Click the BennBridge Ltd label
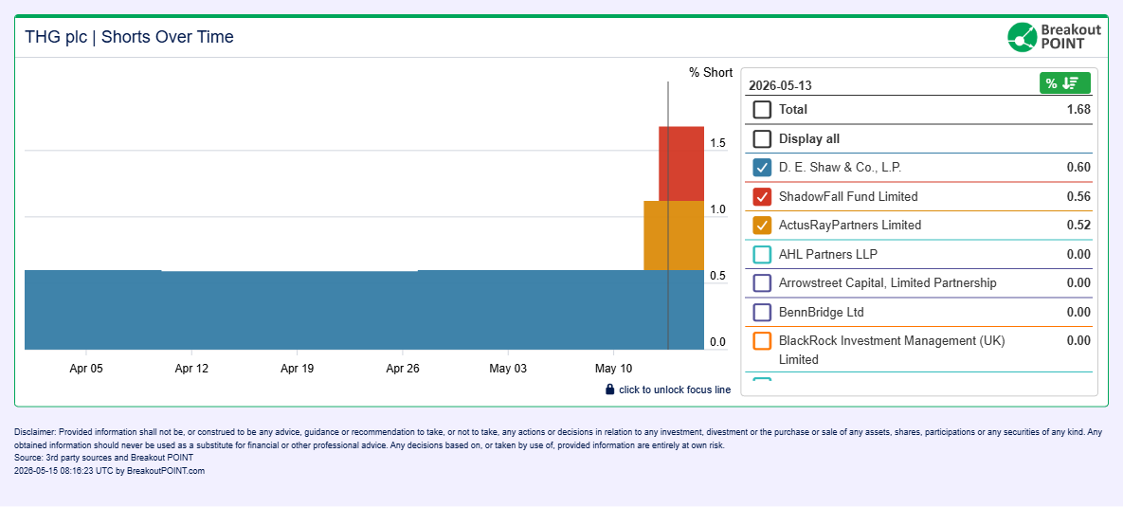 pos(822,312)
